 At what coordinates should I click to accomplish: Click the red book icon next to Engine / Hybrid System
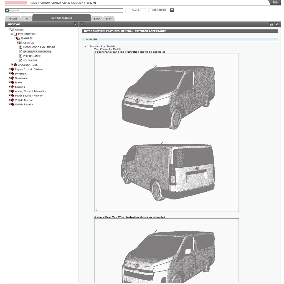12,69
